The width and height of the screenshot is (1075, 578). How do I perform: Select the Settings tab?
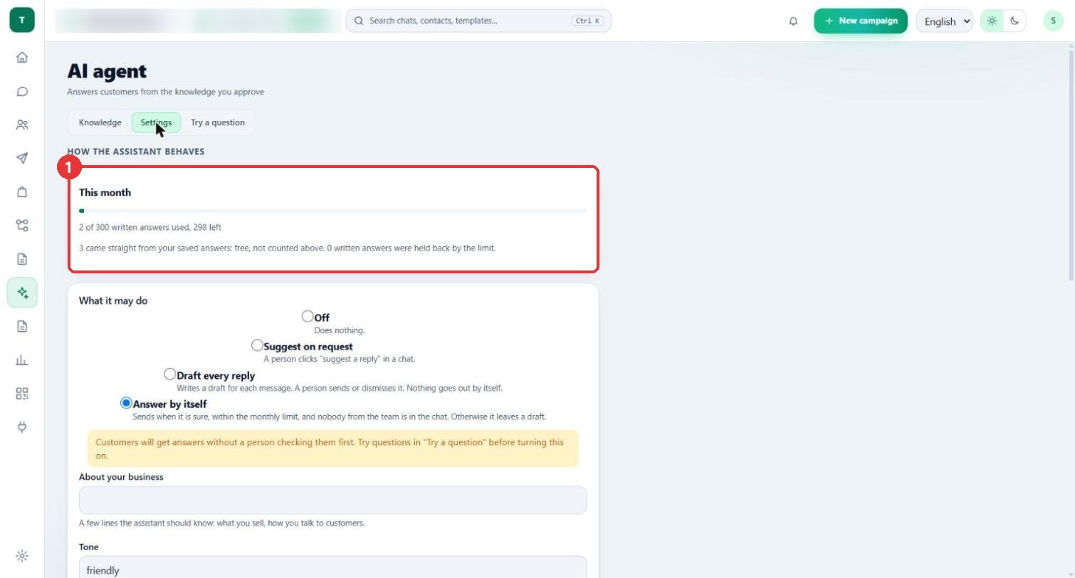[x=156, y=122]
